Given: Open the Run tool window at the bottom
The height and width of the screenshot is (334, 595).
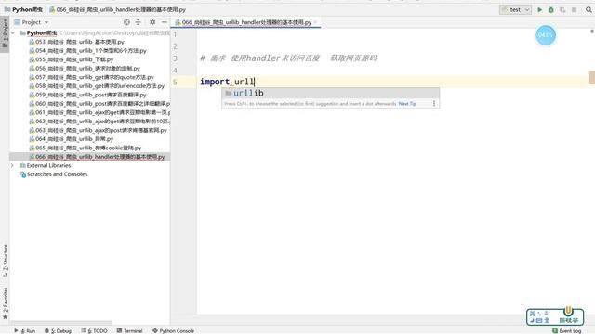Looking at the screenshot, I should click(25, 330).
